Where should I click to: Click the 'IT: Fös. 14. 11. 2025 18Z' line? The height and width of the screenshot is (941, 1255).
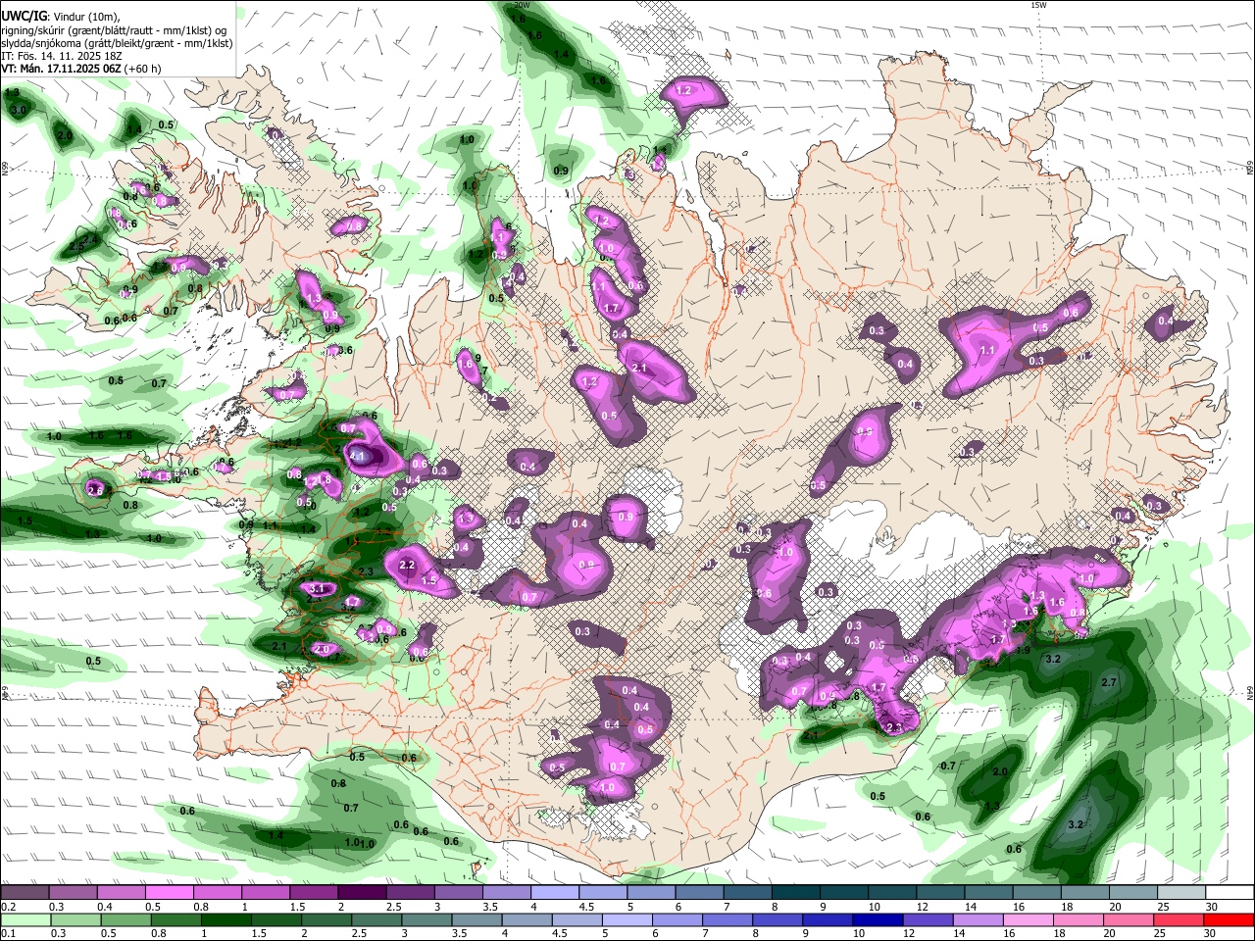click(x=62, y=56)
